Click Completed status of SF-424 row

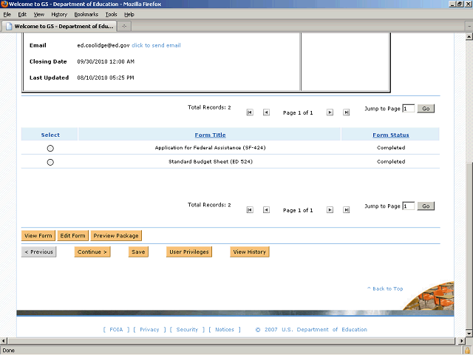(x=391, y=148)
